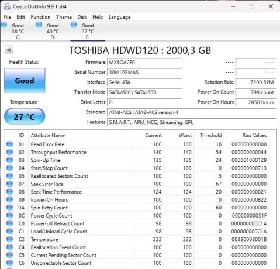Click the Raw Values column header
280x269 pixels.
[x=247, y=135]
